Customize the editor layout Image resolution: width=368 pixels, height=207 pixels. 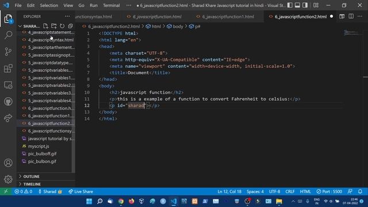[x=316, y=5]
